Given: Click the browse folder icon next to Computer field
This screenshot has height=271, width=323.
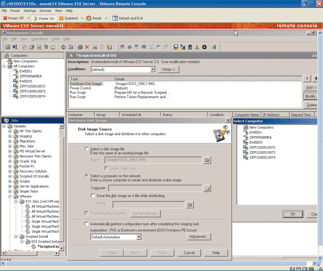Looking at the screenshot, I should pos(207,188).
